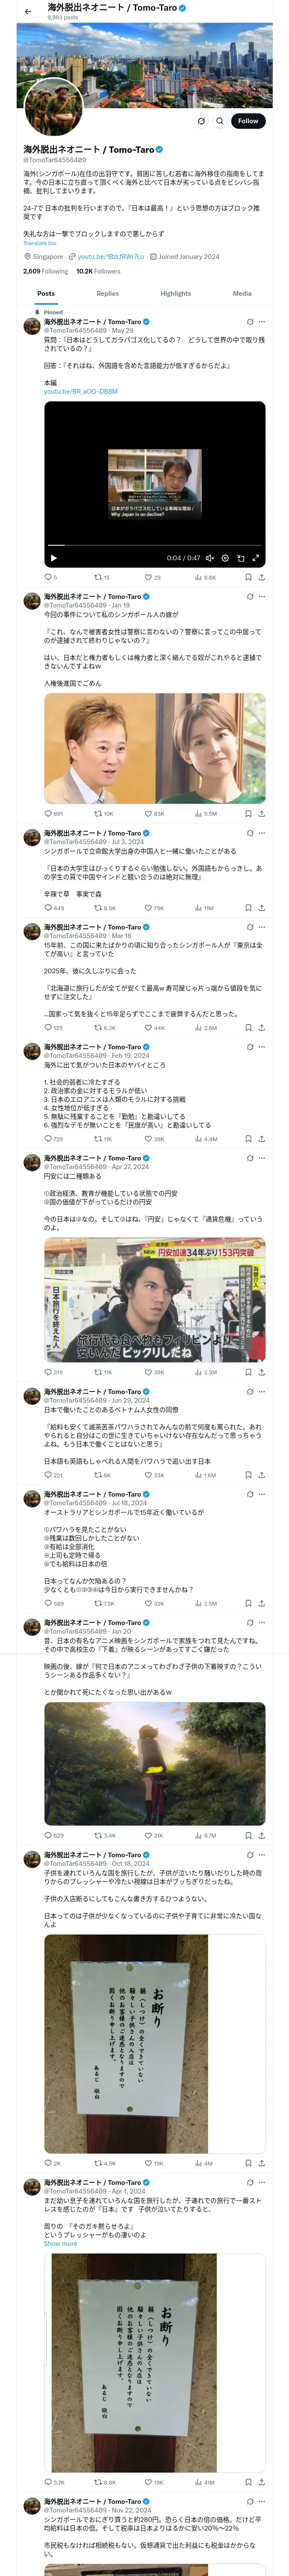Click Translate bio link
The image size is (289, 2576).
coord(40,243)
